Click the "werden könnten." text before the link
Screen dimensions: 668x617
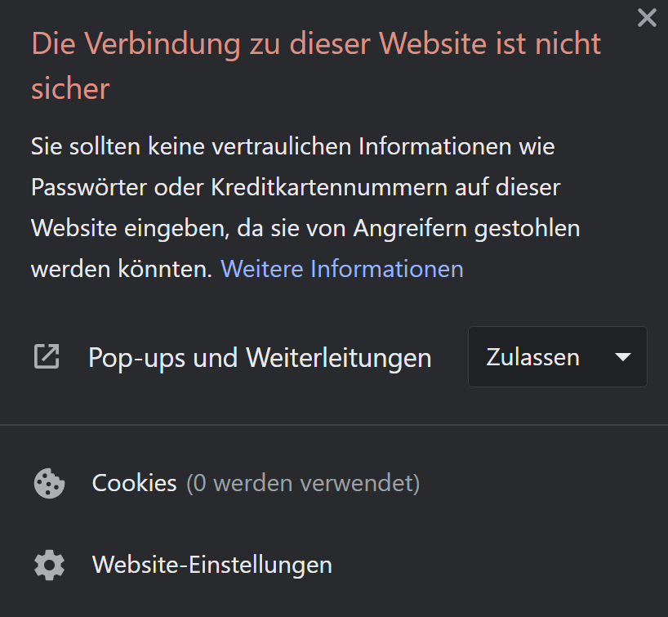122,269
